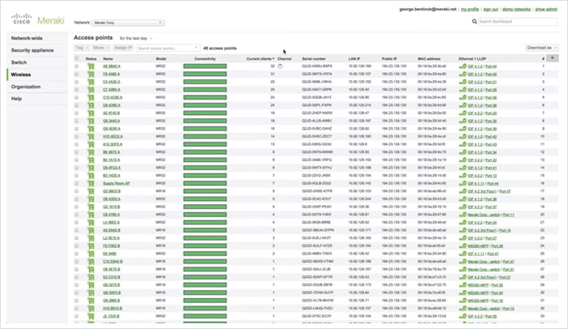Viewport: 568px width, 329px height.
Task: Click in the Search dashboard field
Action: [518, 22]
